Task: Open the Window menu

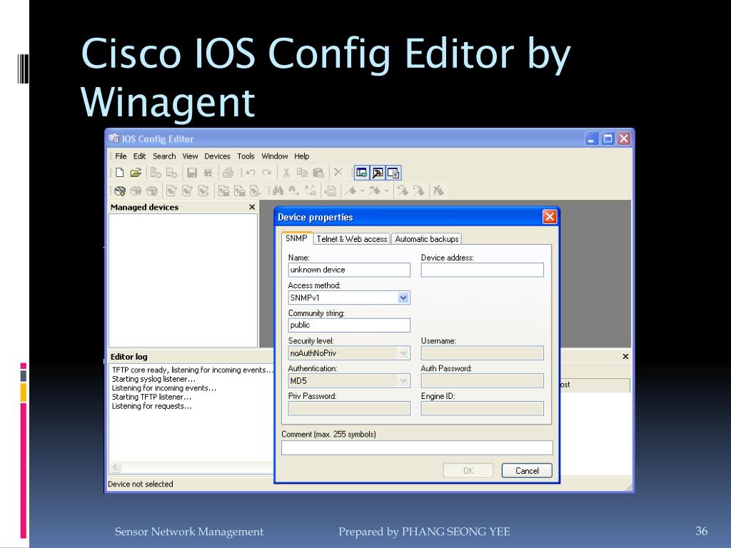Action: (275, 156)
